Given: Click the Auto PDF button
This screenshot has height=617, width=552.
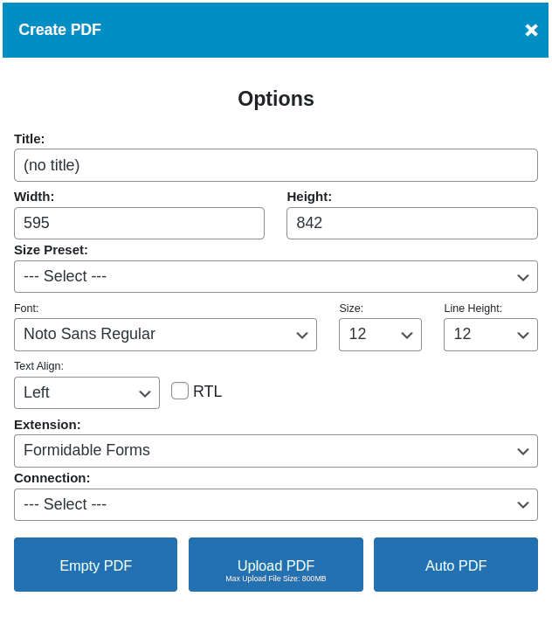Looking at the screenshot, I should point(455,565).
